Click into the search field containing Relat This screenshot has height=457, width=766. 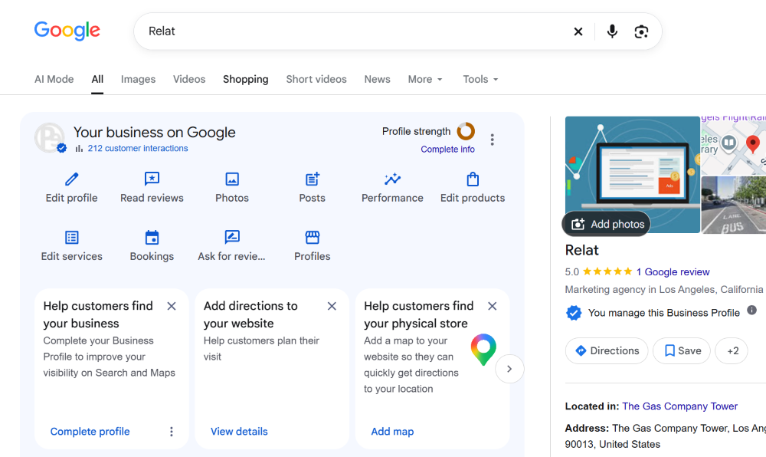(357, 31)
